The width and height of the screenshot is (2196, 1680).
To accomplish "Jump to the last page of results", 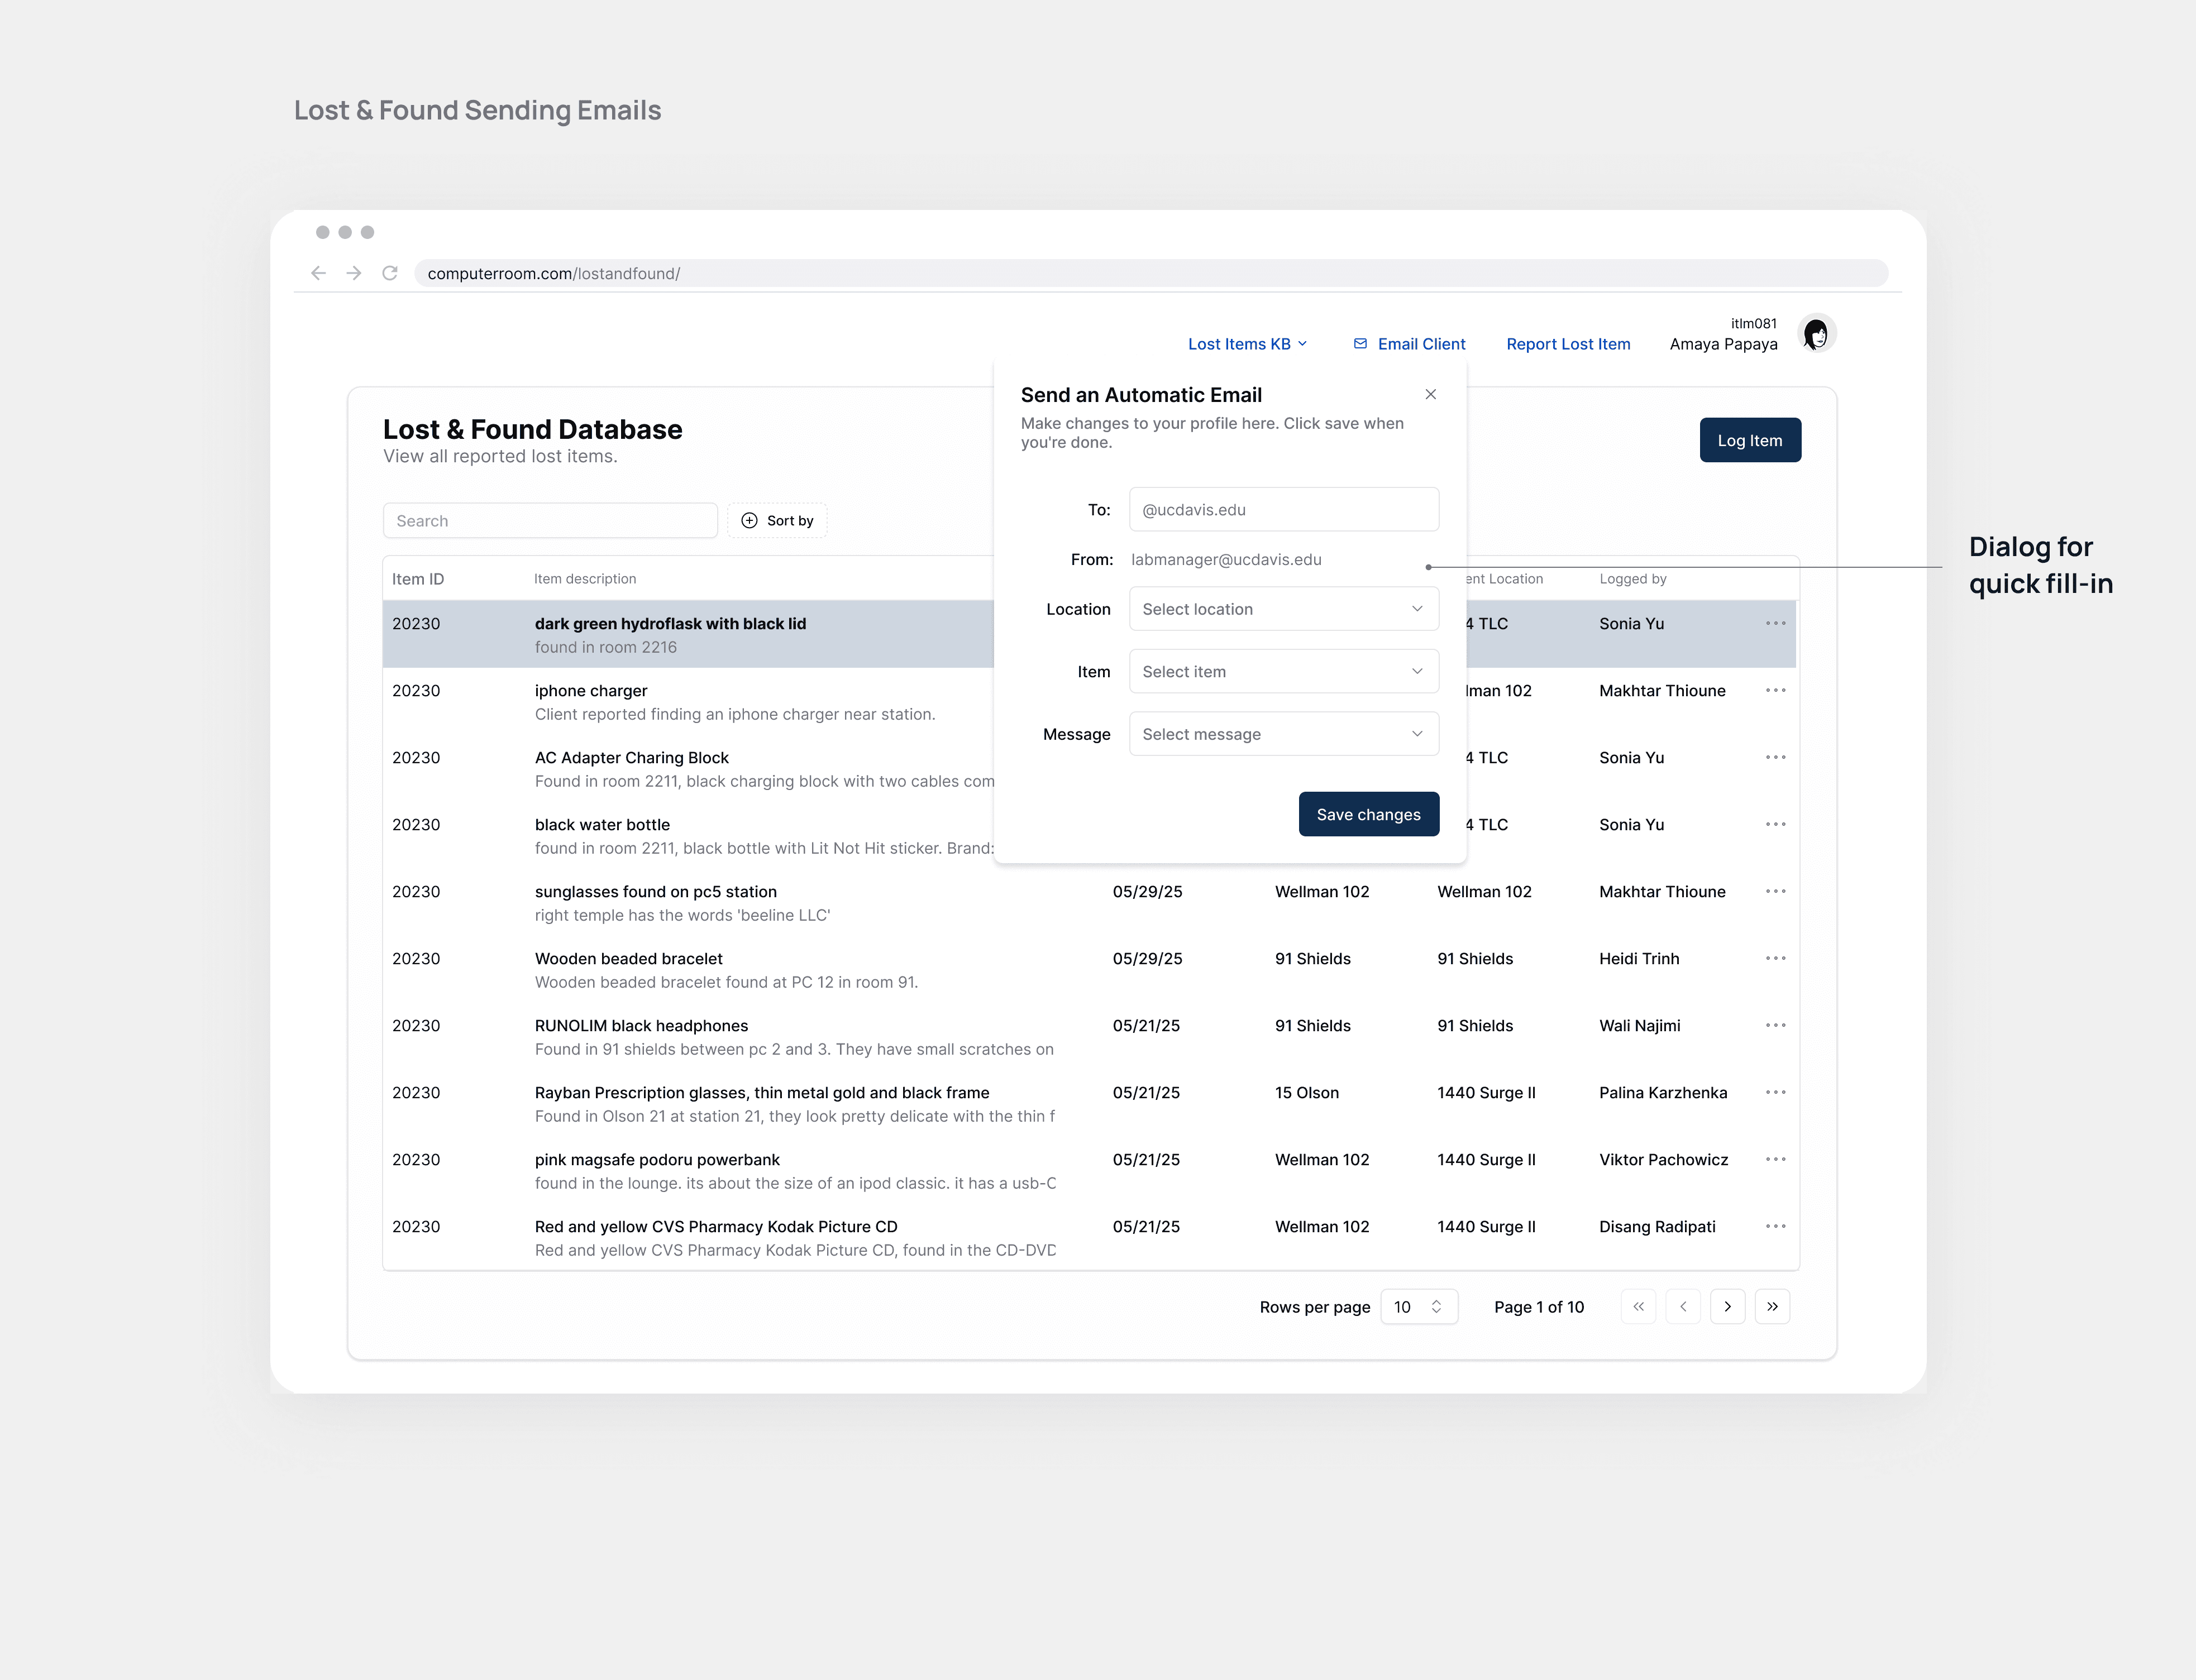I will point(1772,1306).
